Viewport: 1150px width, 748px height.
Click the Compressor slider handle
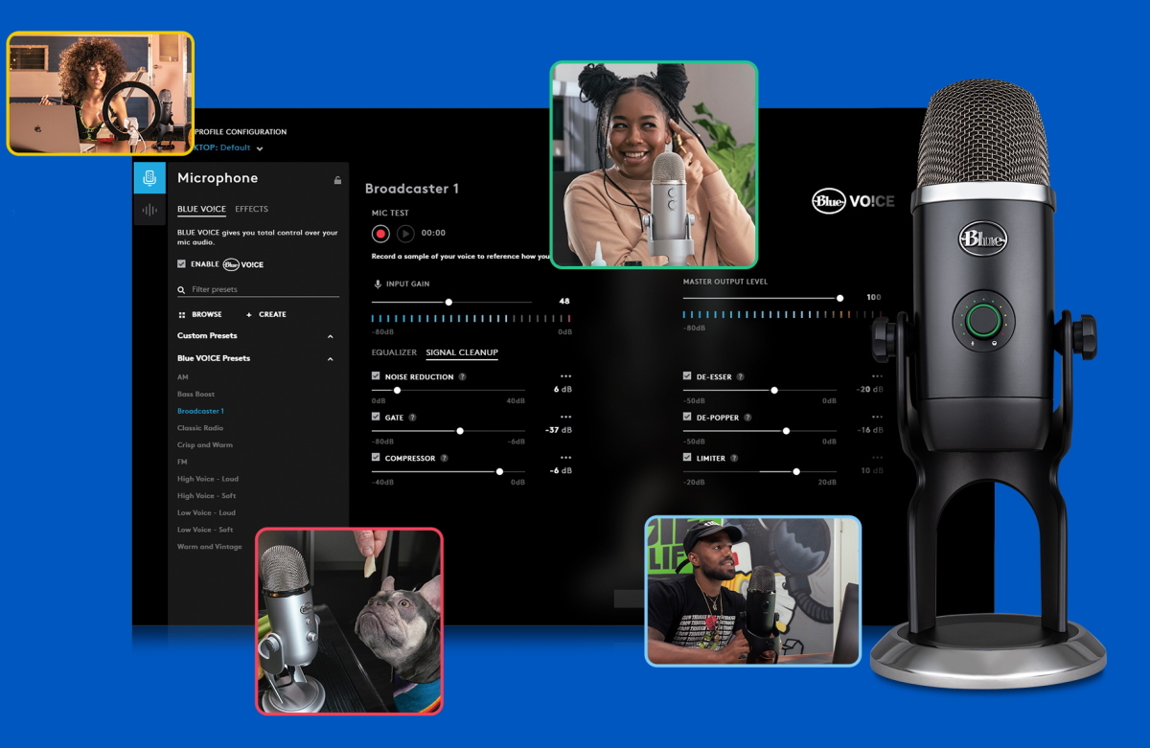click(499, 471)
